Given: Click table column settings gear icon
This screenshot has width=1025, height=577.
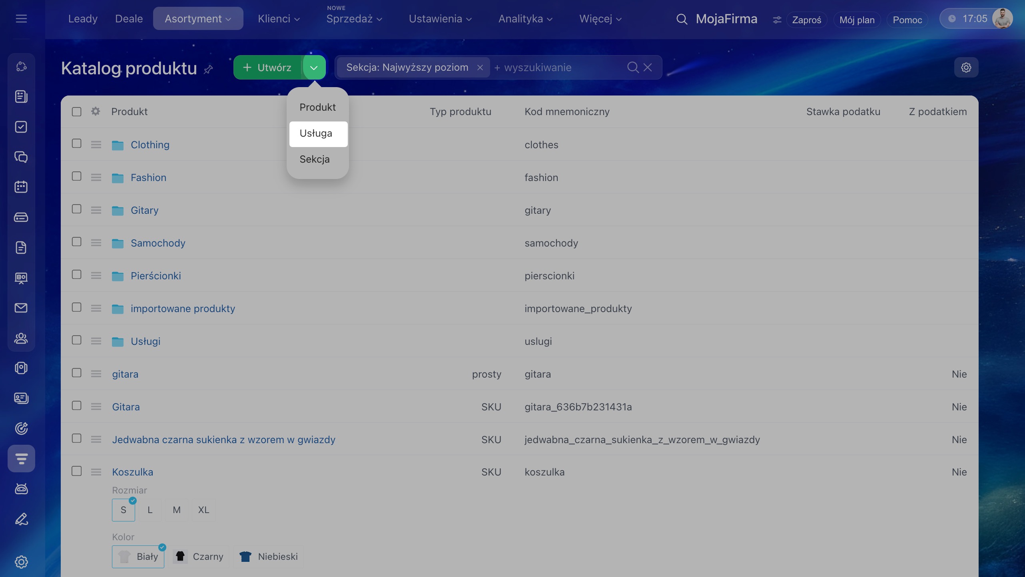Looking at the screenshot, I should pyautogui.click(x=95, y=111).
